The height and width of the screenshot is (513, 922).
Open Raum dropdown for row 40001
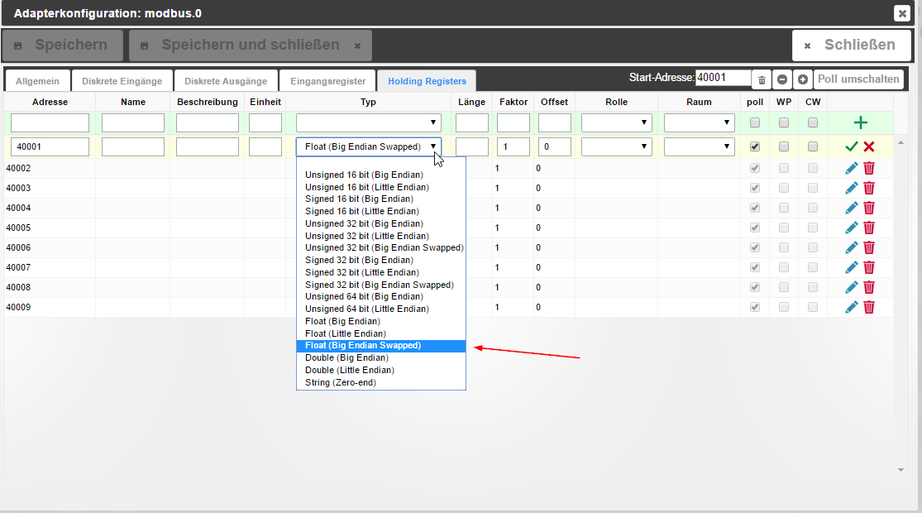[699, 146]
